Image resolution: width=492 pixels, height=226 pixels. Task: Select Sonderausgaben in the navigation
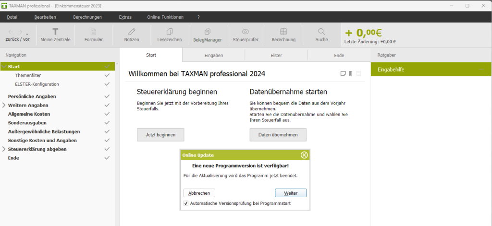click(x=27, y=122)
